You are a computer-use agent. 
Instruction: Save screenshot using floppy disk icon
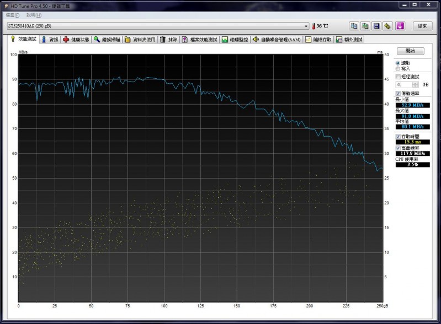tap(376, 26)
